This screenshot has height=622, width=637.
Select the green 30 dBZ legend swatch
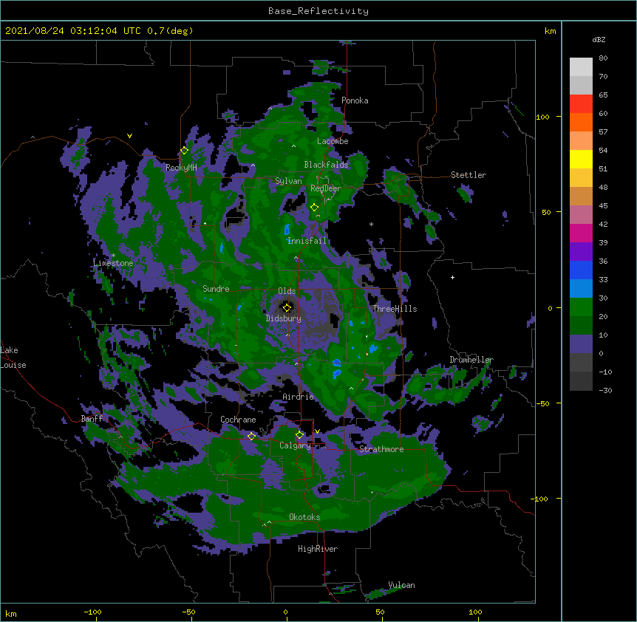[x=581, y=307]
